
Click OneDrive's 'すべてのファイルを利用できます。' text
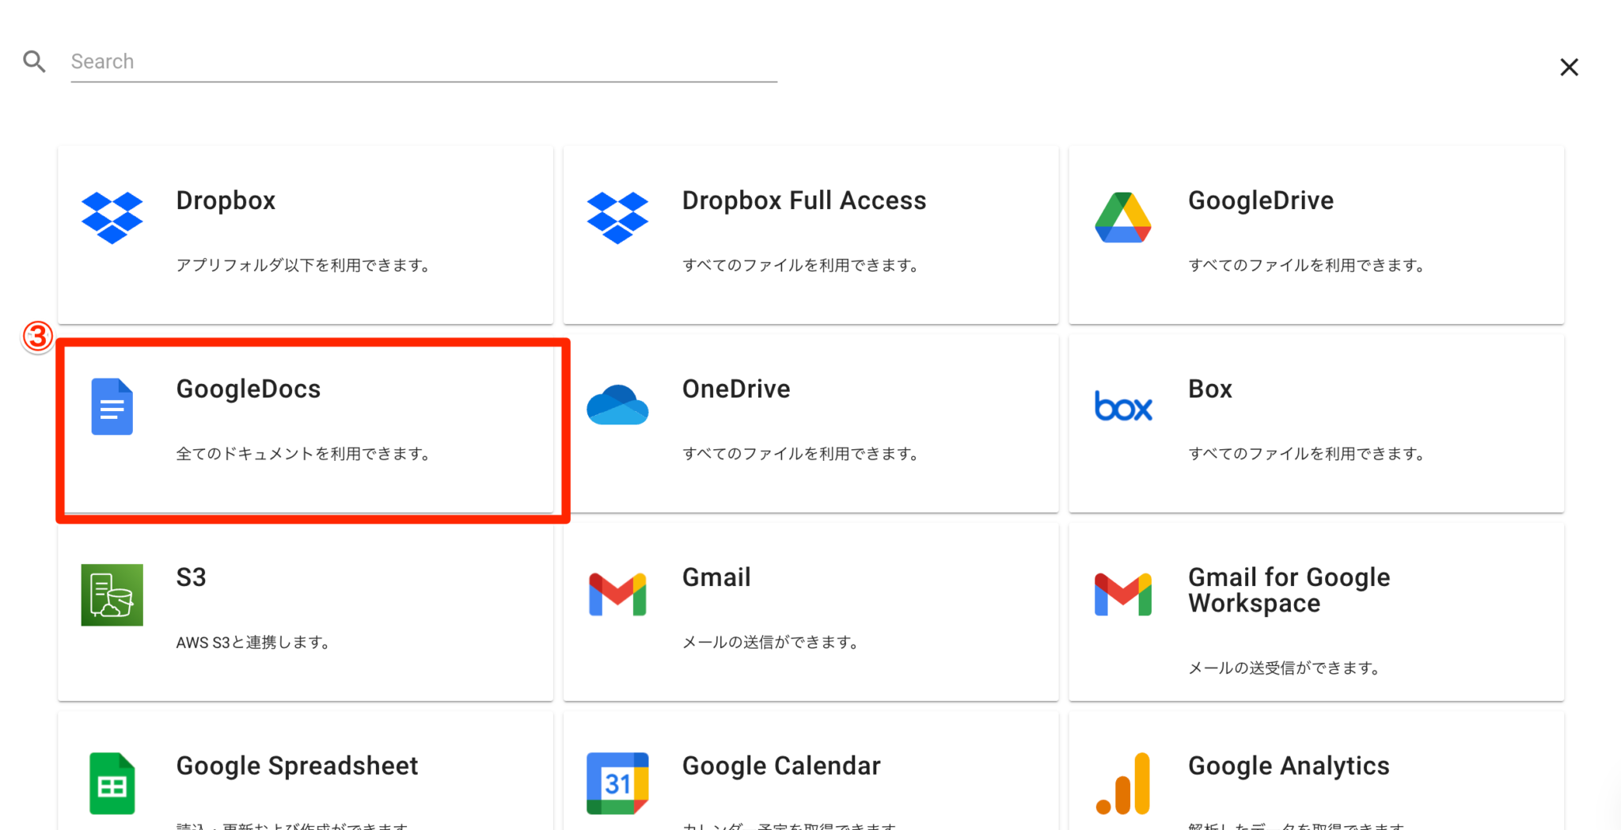[801, 454]
